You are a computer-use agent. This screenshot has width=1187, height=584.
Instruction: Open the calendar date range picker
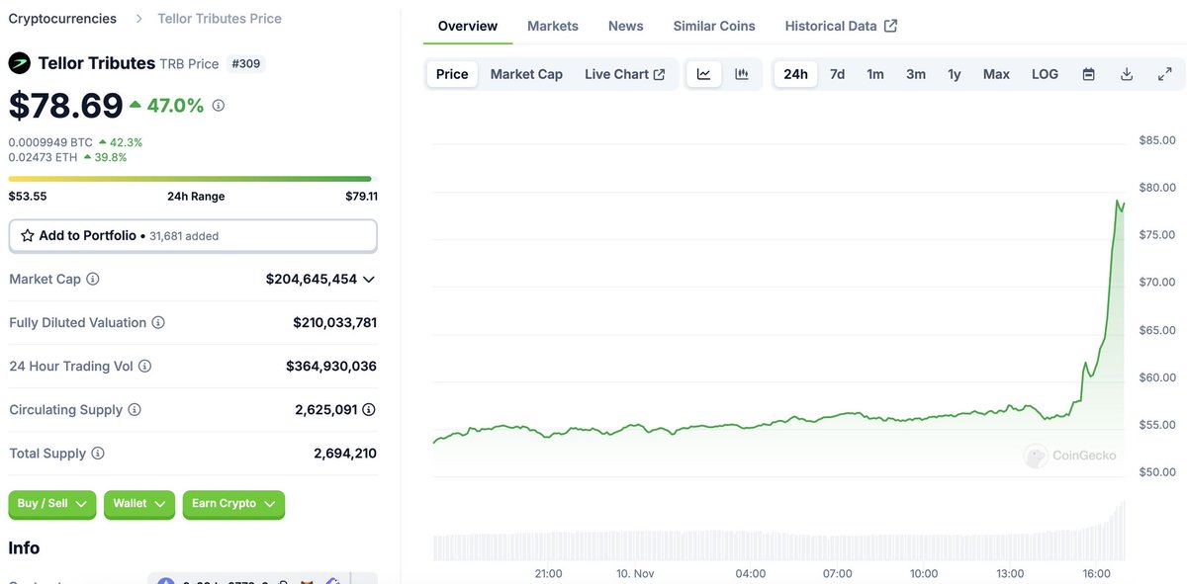1088,74
